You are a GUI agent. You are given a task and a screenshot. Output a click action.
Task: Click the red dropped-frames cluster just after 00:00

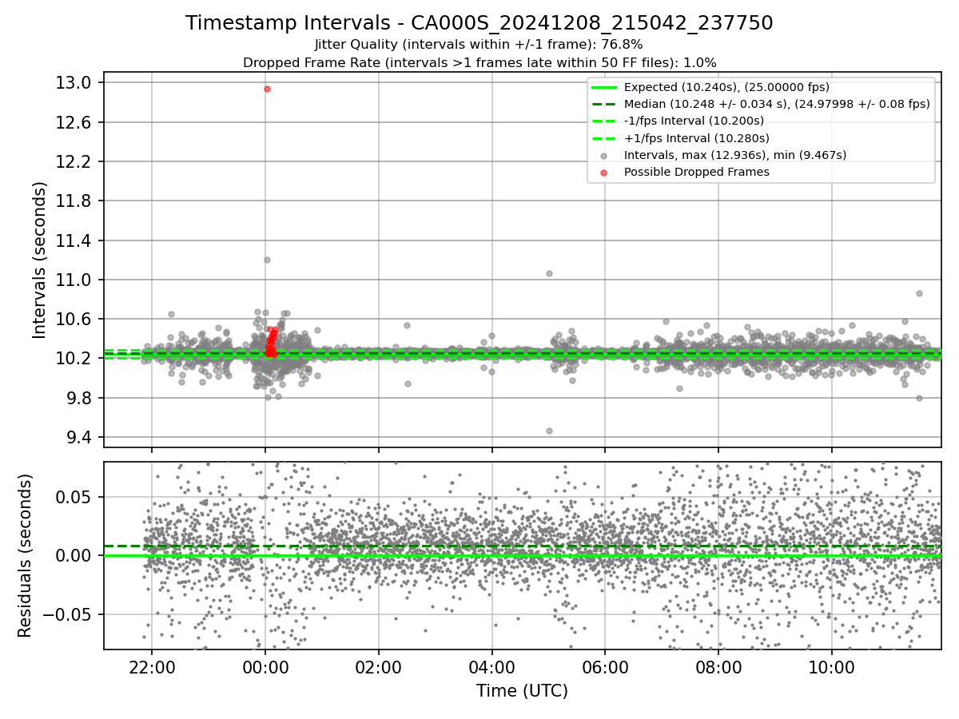tap(271, 344)
